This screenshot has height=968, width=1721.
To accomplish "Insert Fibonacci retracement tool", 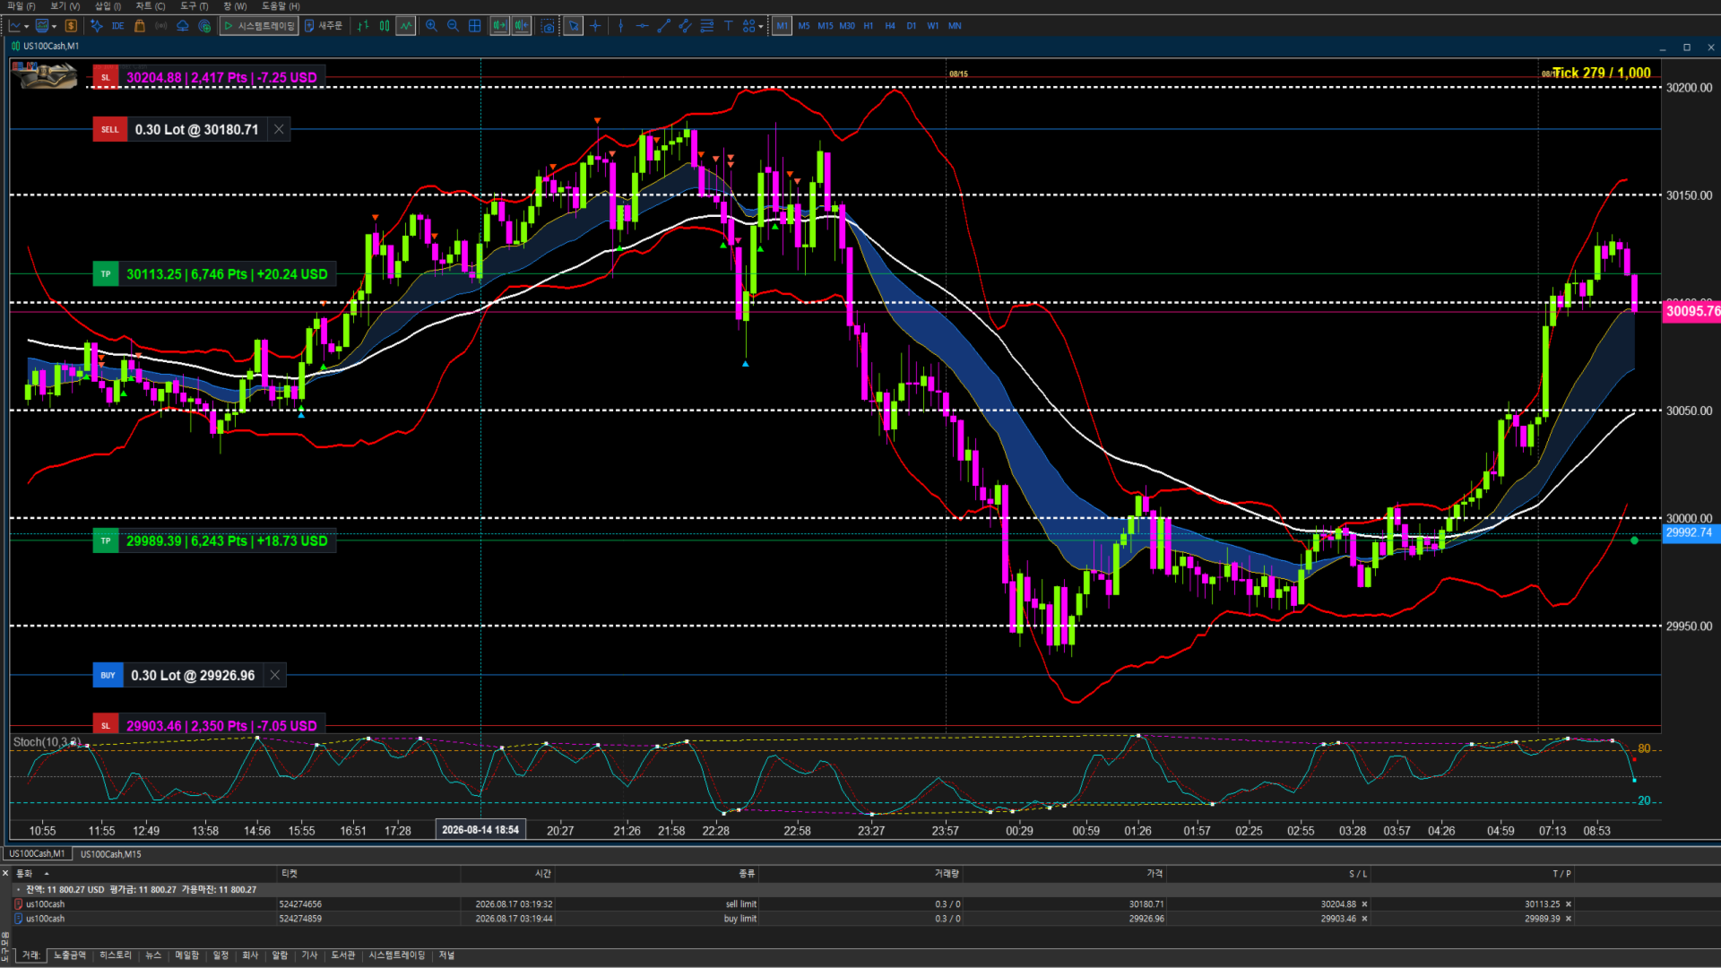I will click(706, 26).
